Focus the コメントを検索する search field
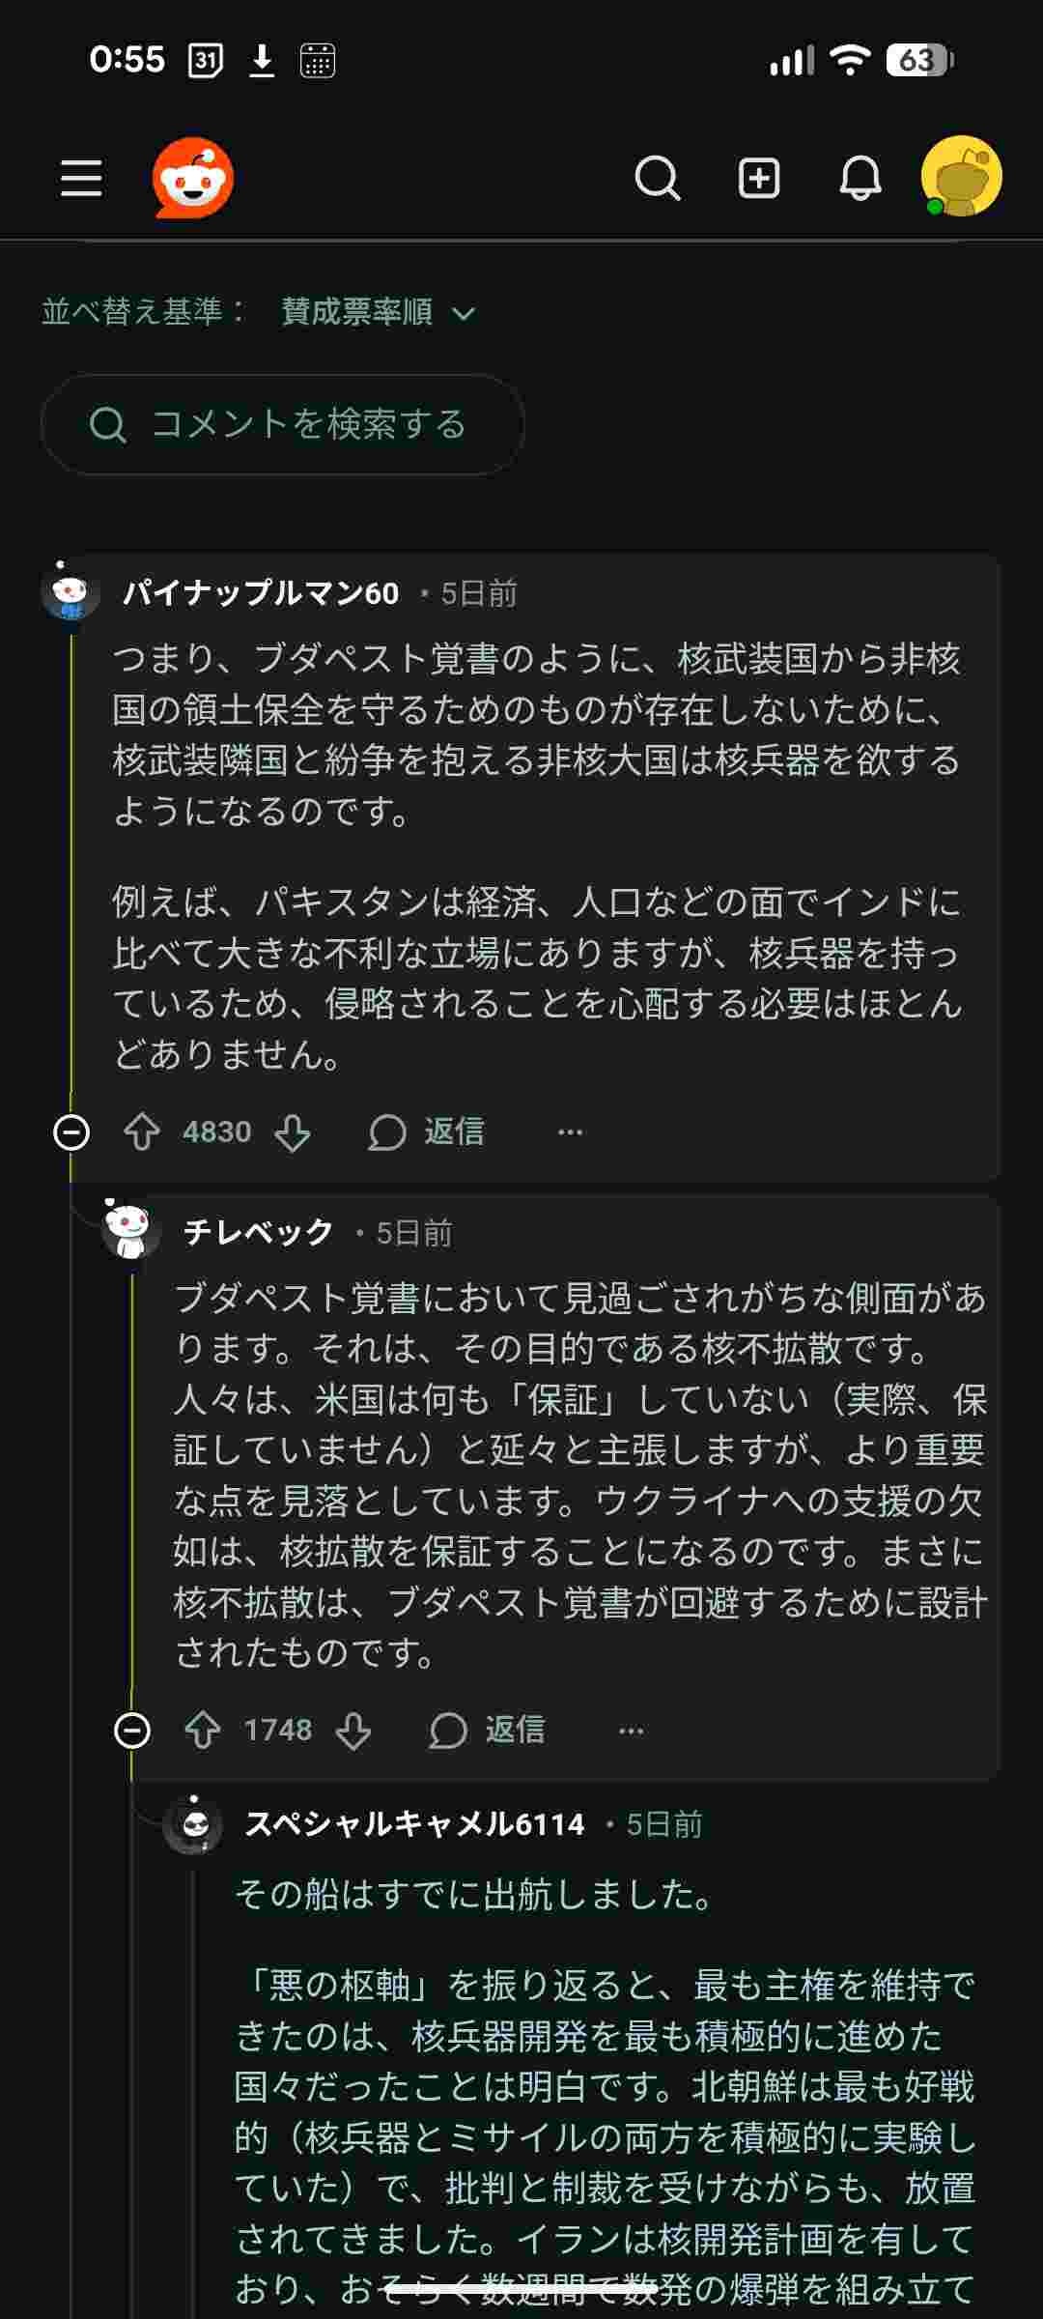The height and width of the screenshot is (2319, 1043). (x=282, y=424)
